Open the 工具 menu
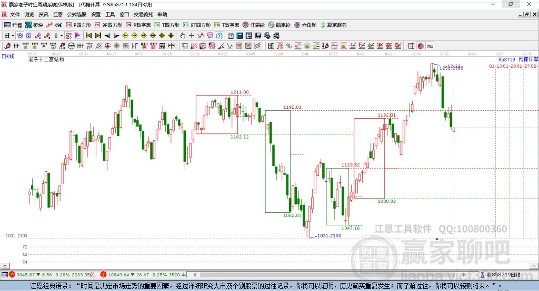 pos(110,14)
